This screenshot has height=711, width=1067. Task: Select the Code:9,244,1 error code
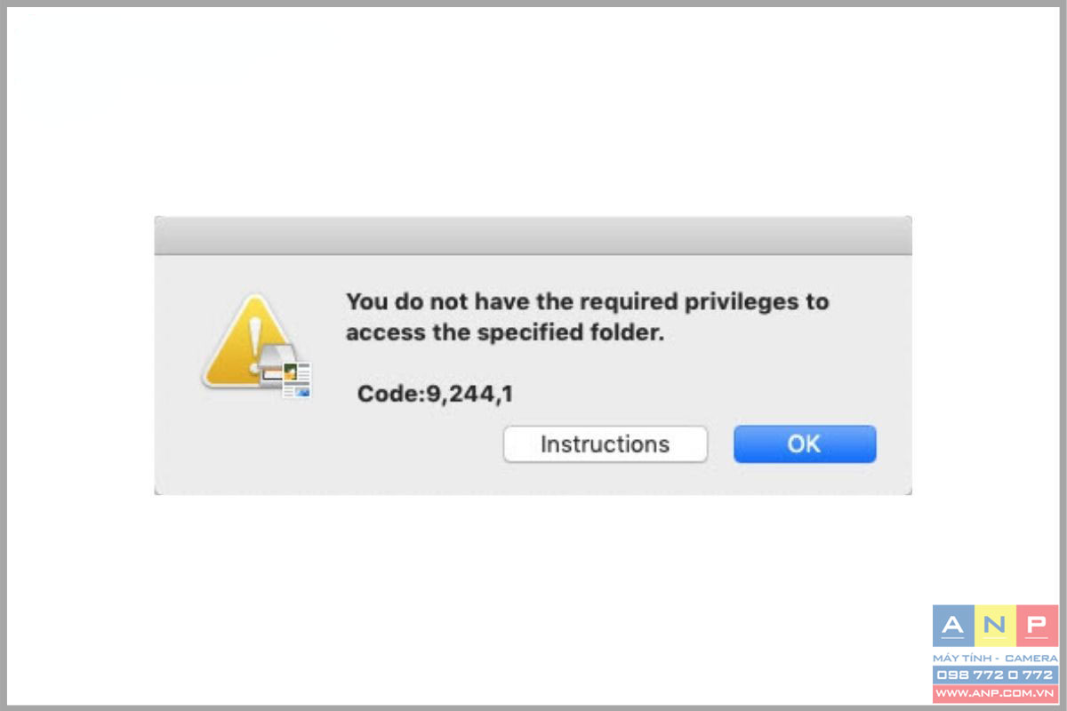click(x=435, y=393)
